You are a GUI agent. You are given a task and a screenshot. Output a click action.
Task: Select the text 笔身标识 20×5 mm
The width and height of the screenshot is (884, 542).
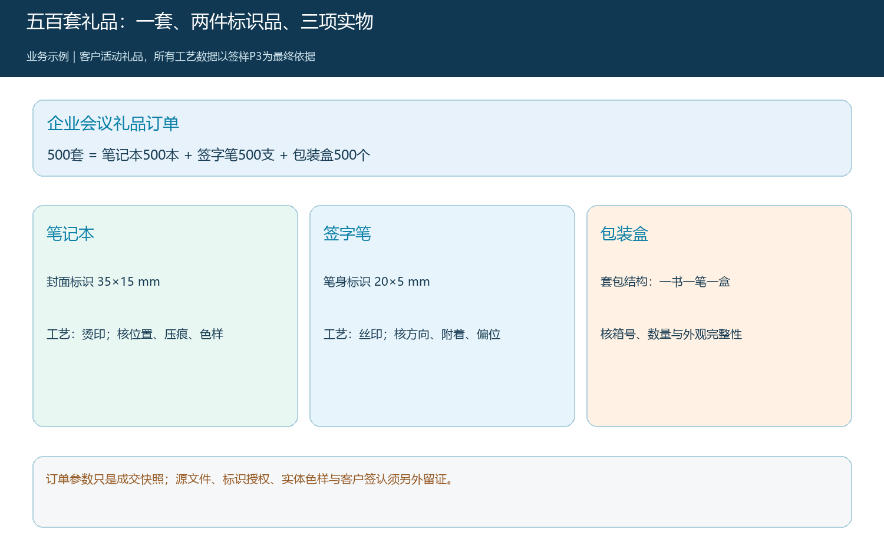pos(377,282)
